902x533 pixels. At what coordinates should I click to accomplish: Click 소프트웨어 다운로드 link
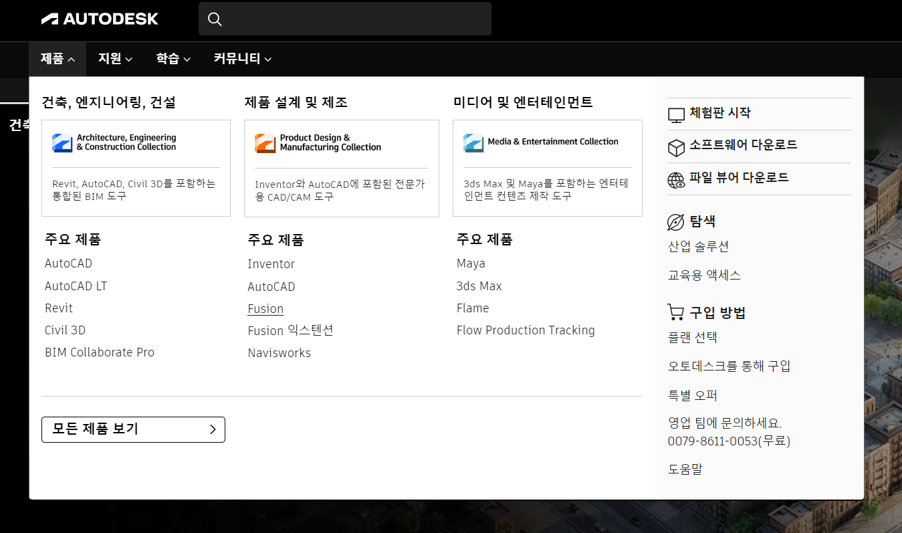744,145
